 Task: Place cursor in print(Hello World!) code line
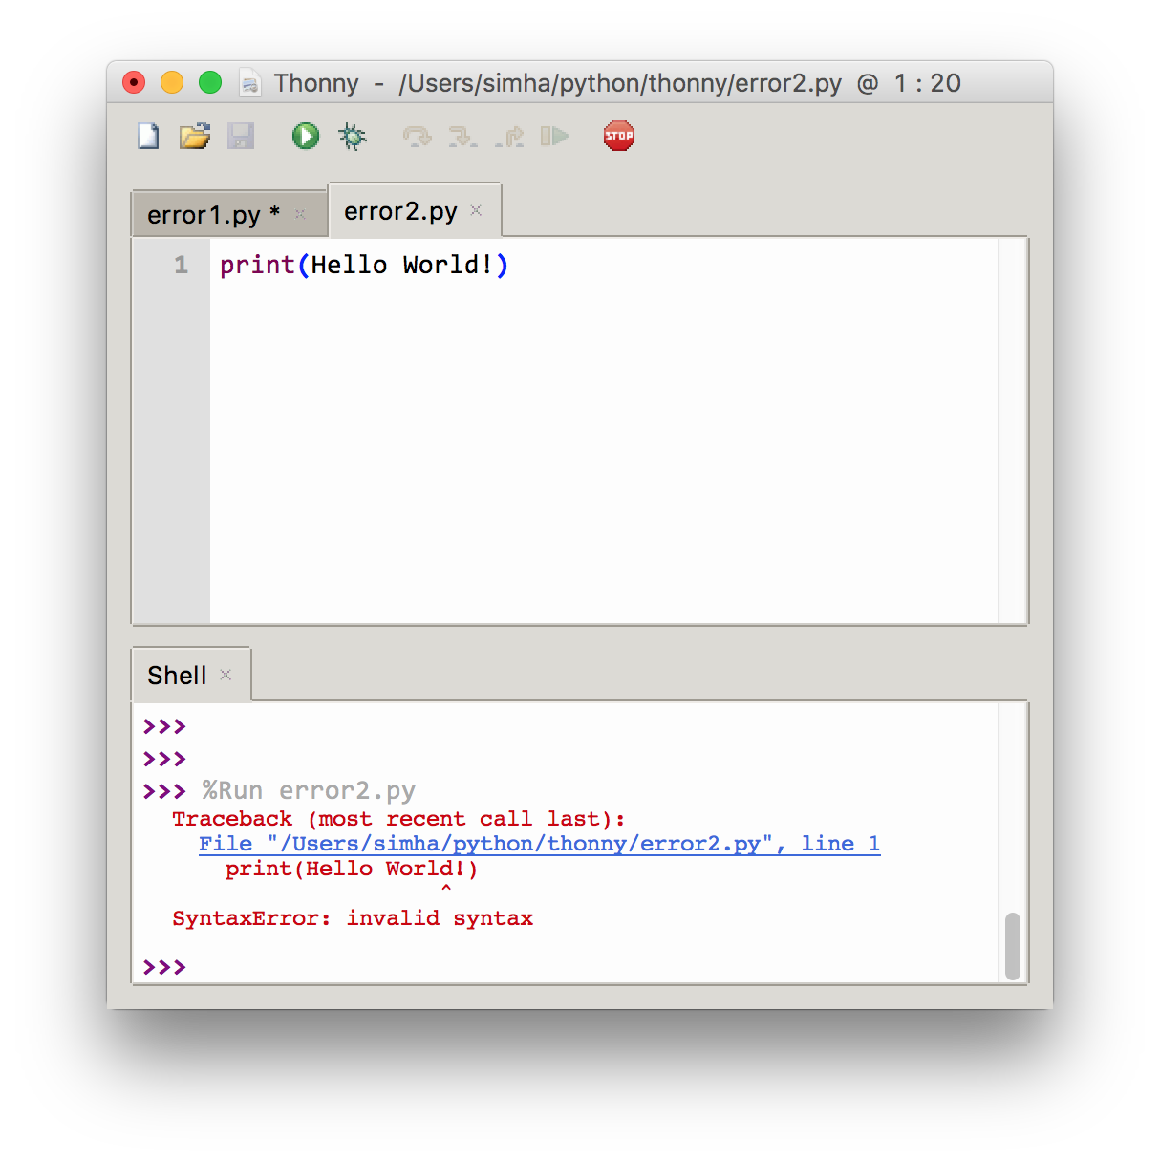tap(364, 265)
